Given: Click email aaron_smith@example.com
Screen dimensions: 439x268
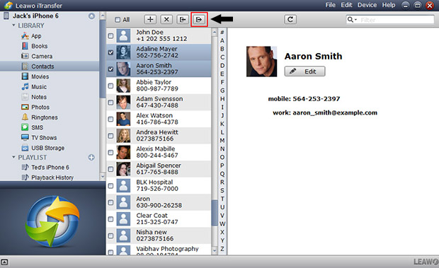Looking at the screenshot, I should click(x=335, y=112).
